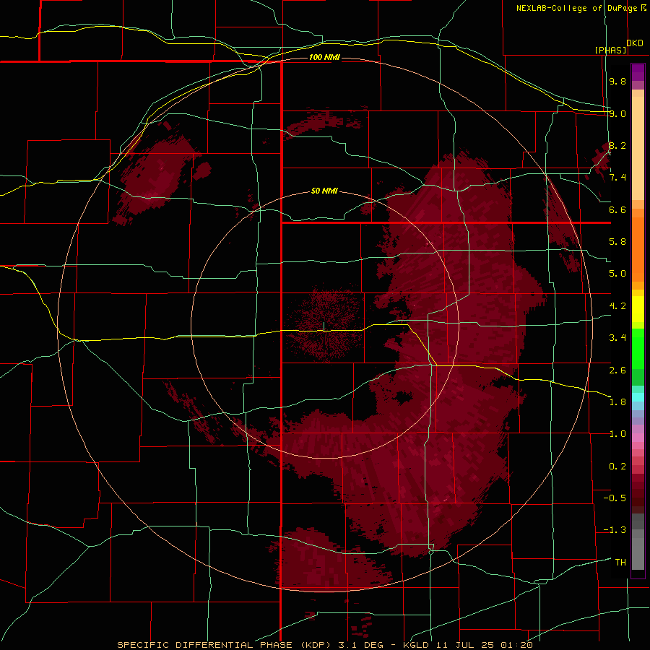Image resolution: width=650 pixels, height=650 pixels.
Task: Click the TH label on the color scale
Action: pyautogui.click(x=620, y=563)
